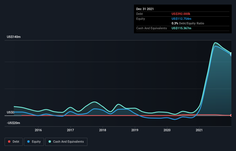
Task: Click the Equity row label in tooltip
Action: 141,19
